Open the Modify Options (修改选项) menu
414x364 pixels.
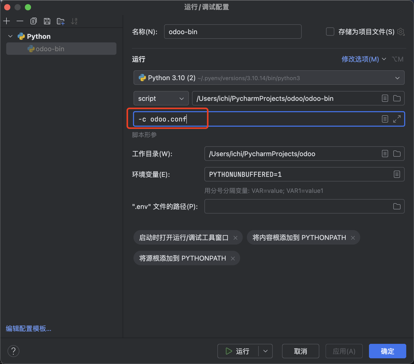(364, 59)
